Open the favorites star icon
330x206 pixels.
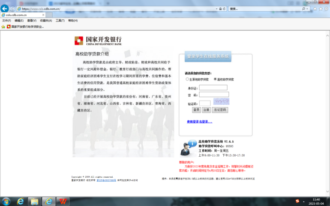click(x=320, y=9)
